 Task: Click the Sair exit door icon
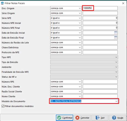click(97, 118)
